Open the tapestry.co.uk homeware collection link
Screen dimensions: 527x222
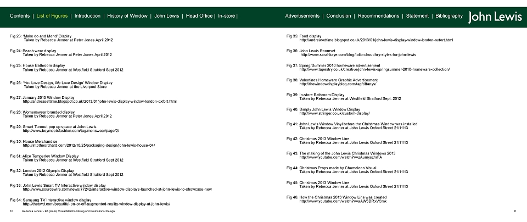pyautogui.click(x=374, y=70)
